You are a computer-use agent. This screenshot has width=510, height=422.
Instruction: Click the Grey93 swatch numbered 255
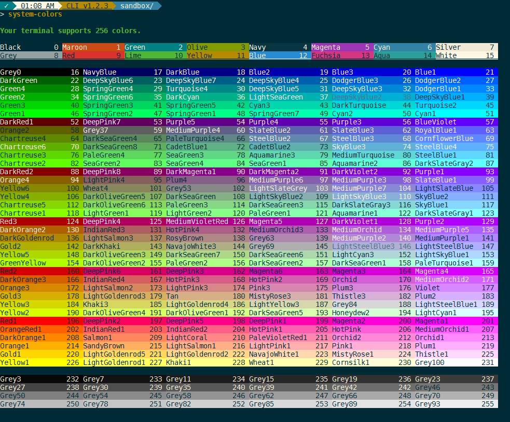click(456, 404)
